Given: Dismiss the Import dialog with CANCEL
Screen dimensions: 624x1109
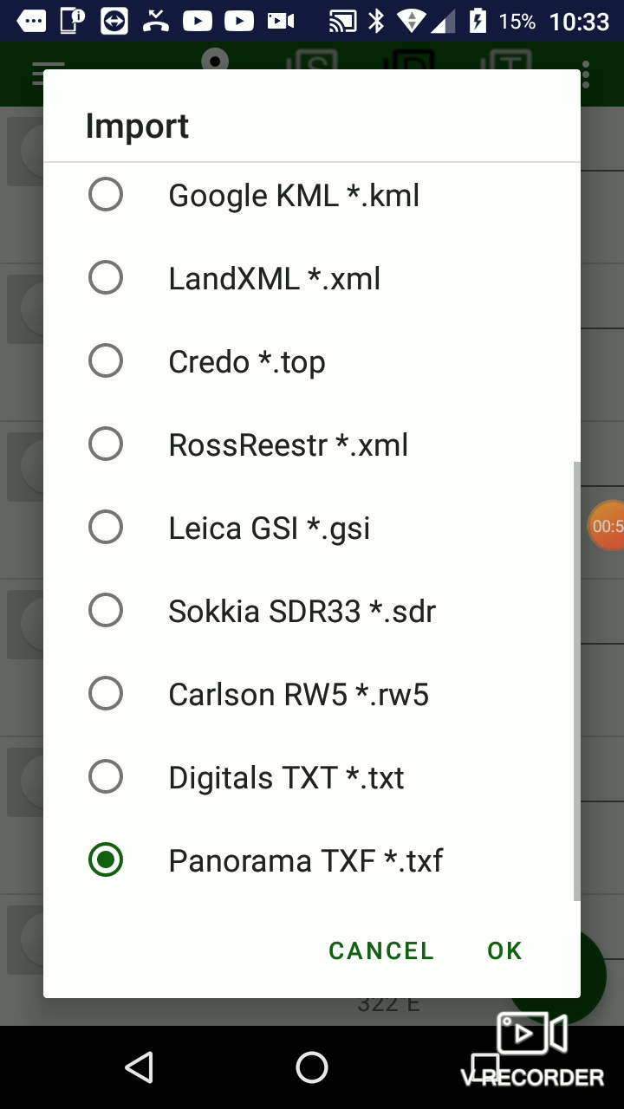Looking at the screenshot, I should (381, 950).
